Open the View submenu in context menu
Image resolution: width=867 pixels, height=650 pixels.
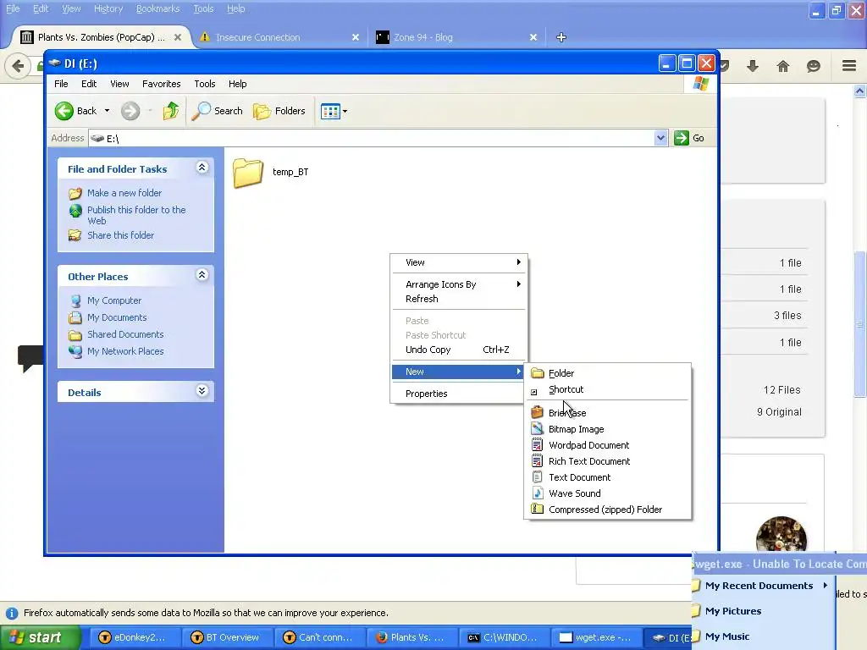click(x=459, y=262)
